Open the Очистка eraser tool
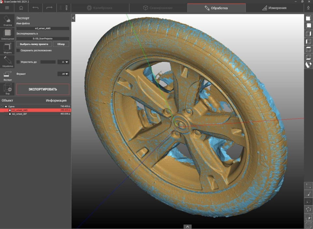Image resolution: width=313 pixels, height=229 pixels. click(x=7, y=21)
